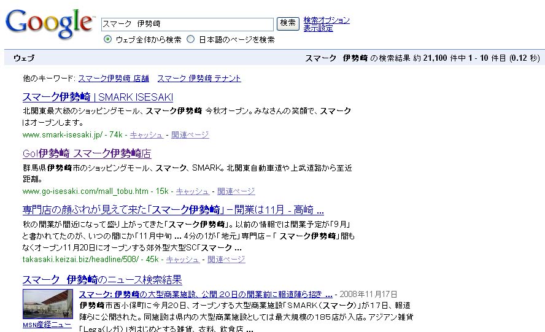Open 関連ページ for takasaki.keizai.biz result
This screenshot has height=332, width=545.
click(x=226, y=260)
